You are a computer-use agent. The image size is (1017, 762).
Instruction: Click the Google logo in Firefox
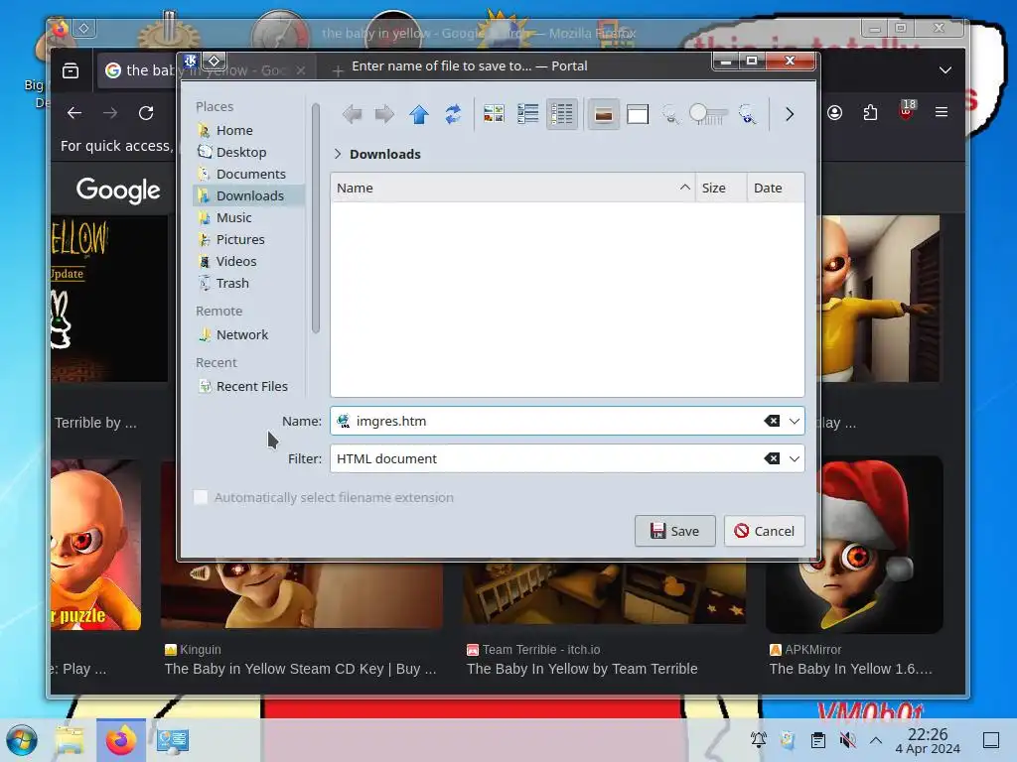(x=118, y=190)
